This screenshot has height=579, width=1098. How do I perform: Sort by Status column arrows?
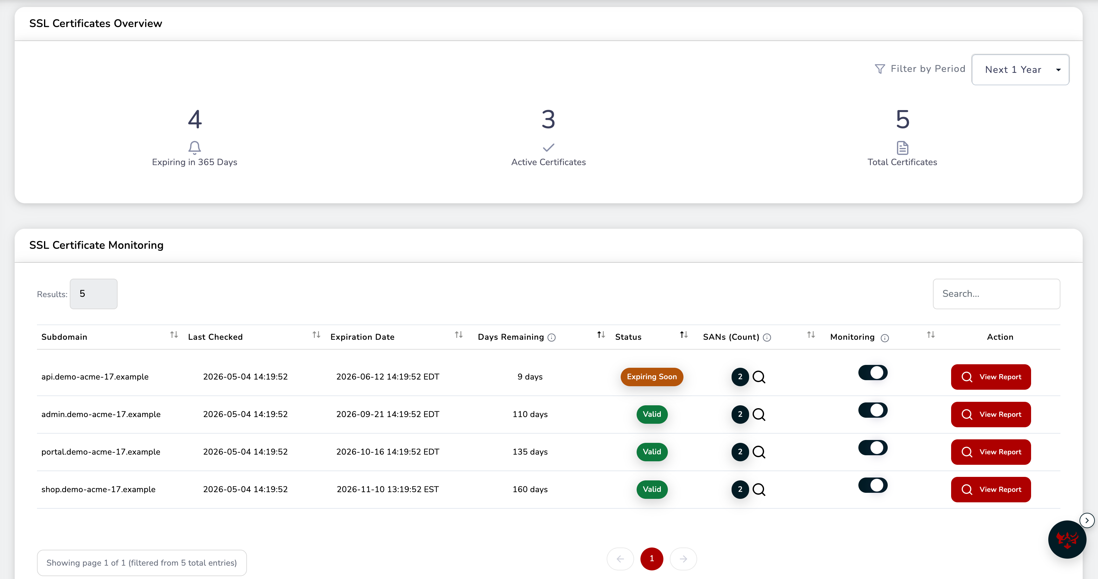tap(684, 335)
